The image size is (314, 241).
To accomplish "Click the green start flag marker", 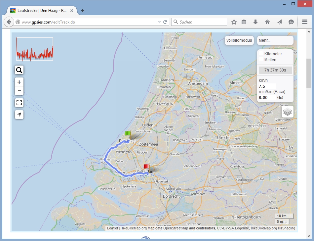I will (128, 134).
